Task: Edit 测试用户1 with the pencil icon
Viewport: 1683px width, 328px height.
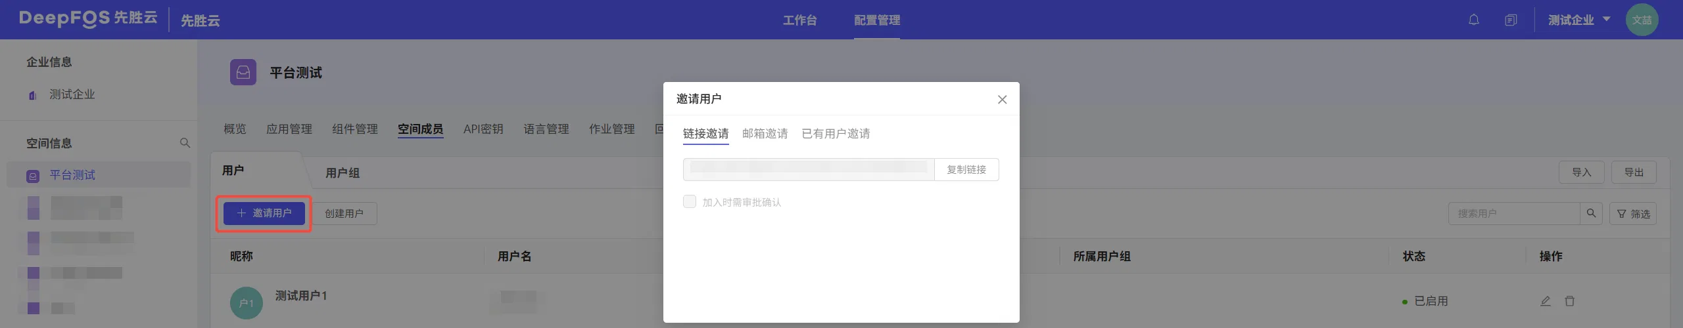Action: [x=1545, y=301]
